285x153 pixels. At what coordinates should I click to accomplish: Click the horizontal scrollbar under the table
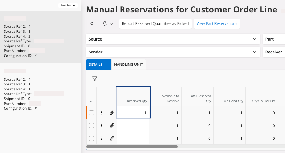click(132, 146)
